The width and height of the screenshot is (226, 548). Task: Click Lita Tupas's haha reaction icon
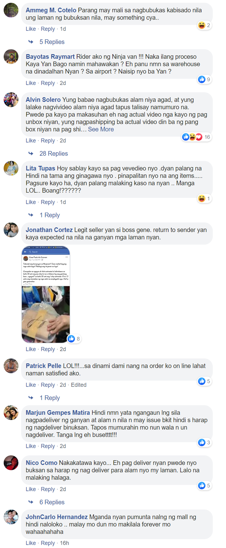coord(202,199)
